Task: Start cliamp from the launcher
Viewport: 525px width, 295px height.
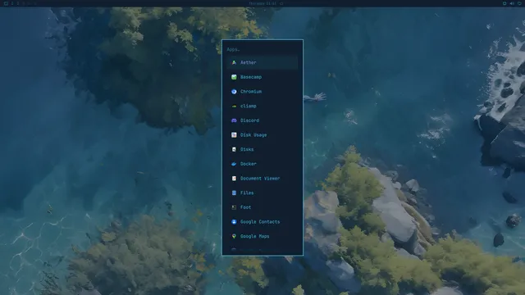Action: click(x=262, y=106)
